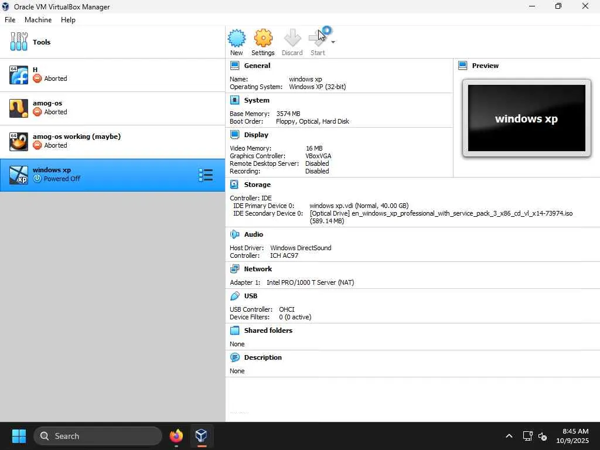Select the amog-os virtual machine icon
This screenshot has height=450, width=600.
(x=19, y=108)
